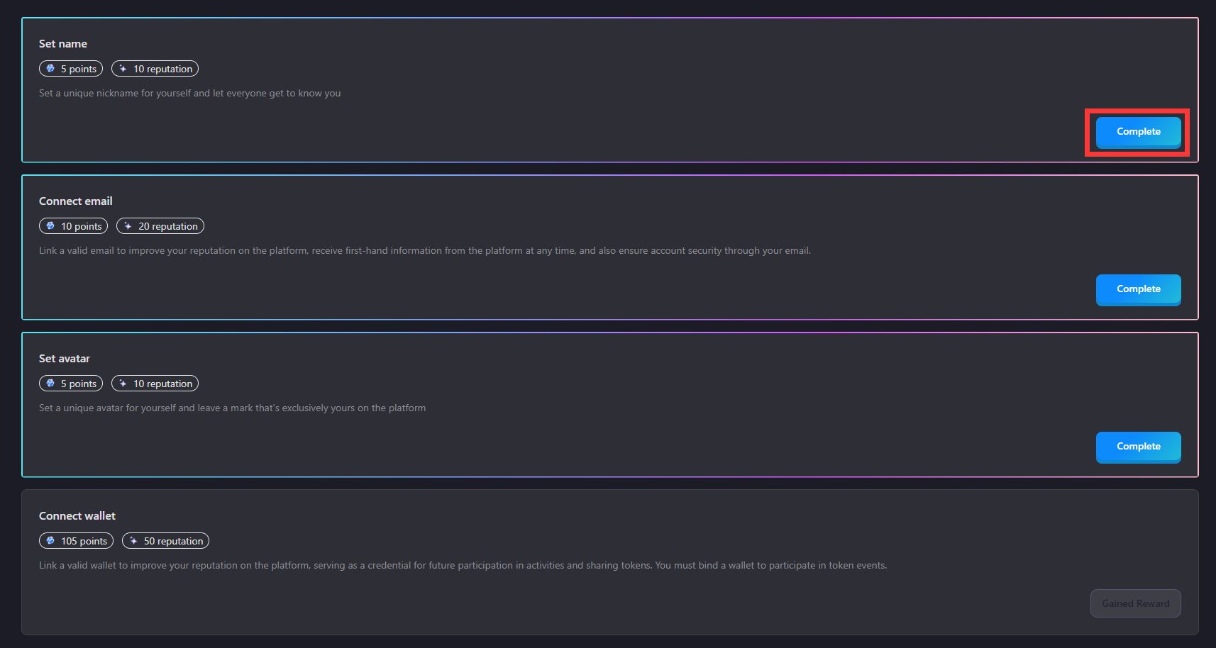Click reputation sparkle icon in Connect wallet badge

coord(133,541)
